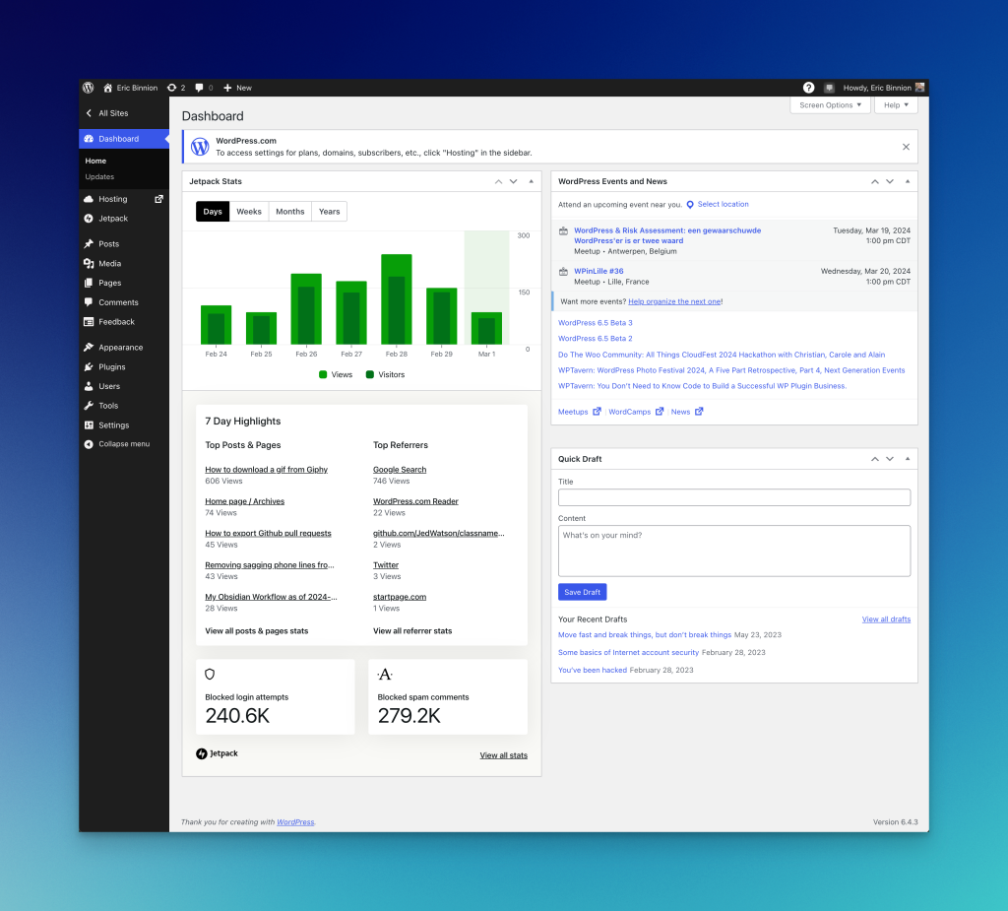
Task: Switch to the Years stats tab
Action: (329, 212)
